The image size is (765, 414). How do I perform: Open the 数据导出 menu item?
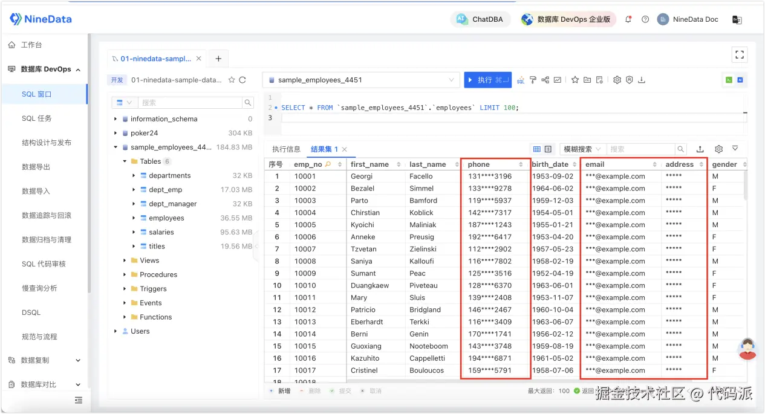[36, 167]
